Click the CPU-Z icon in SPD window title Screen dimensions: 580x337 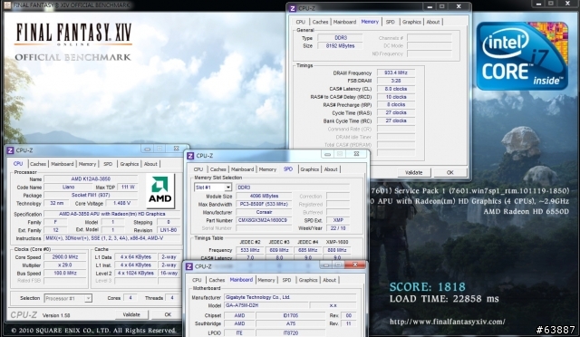pyautogui.click(x=190, y=156)
